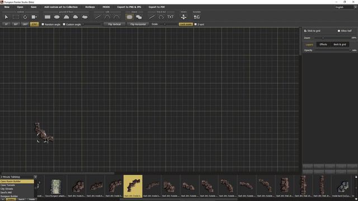Set rotation to 90 degrees
Image resolution: width=358 pixels, height=201 pixels.
pyautogui.click(x=16, y=24)
